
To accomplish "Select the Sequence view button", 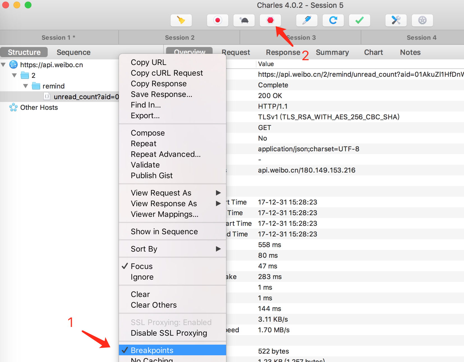I will click(x=73, y=52).
